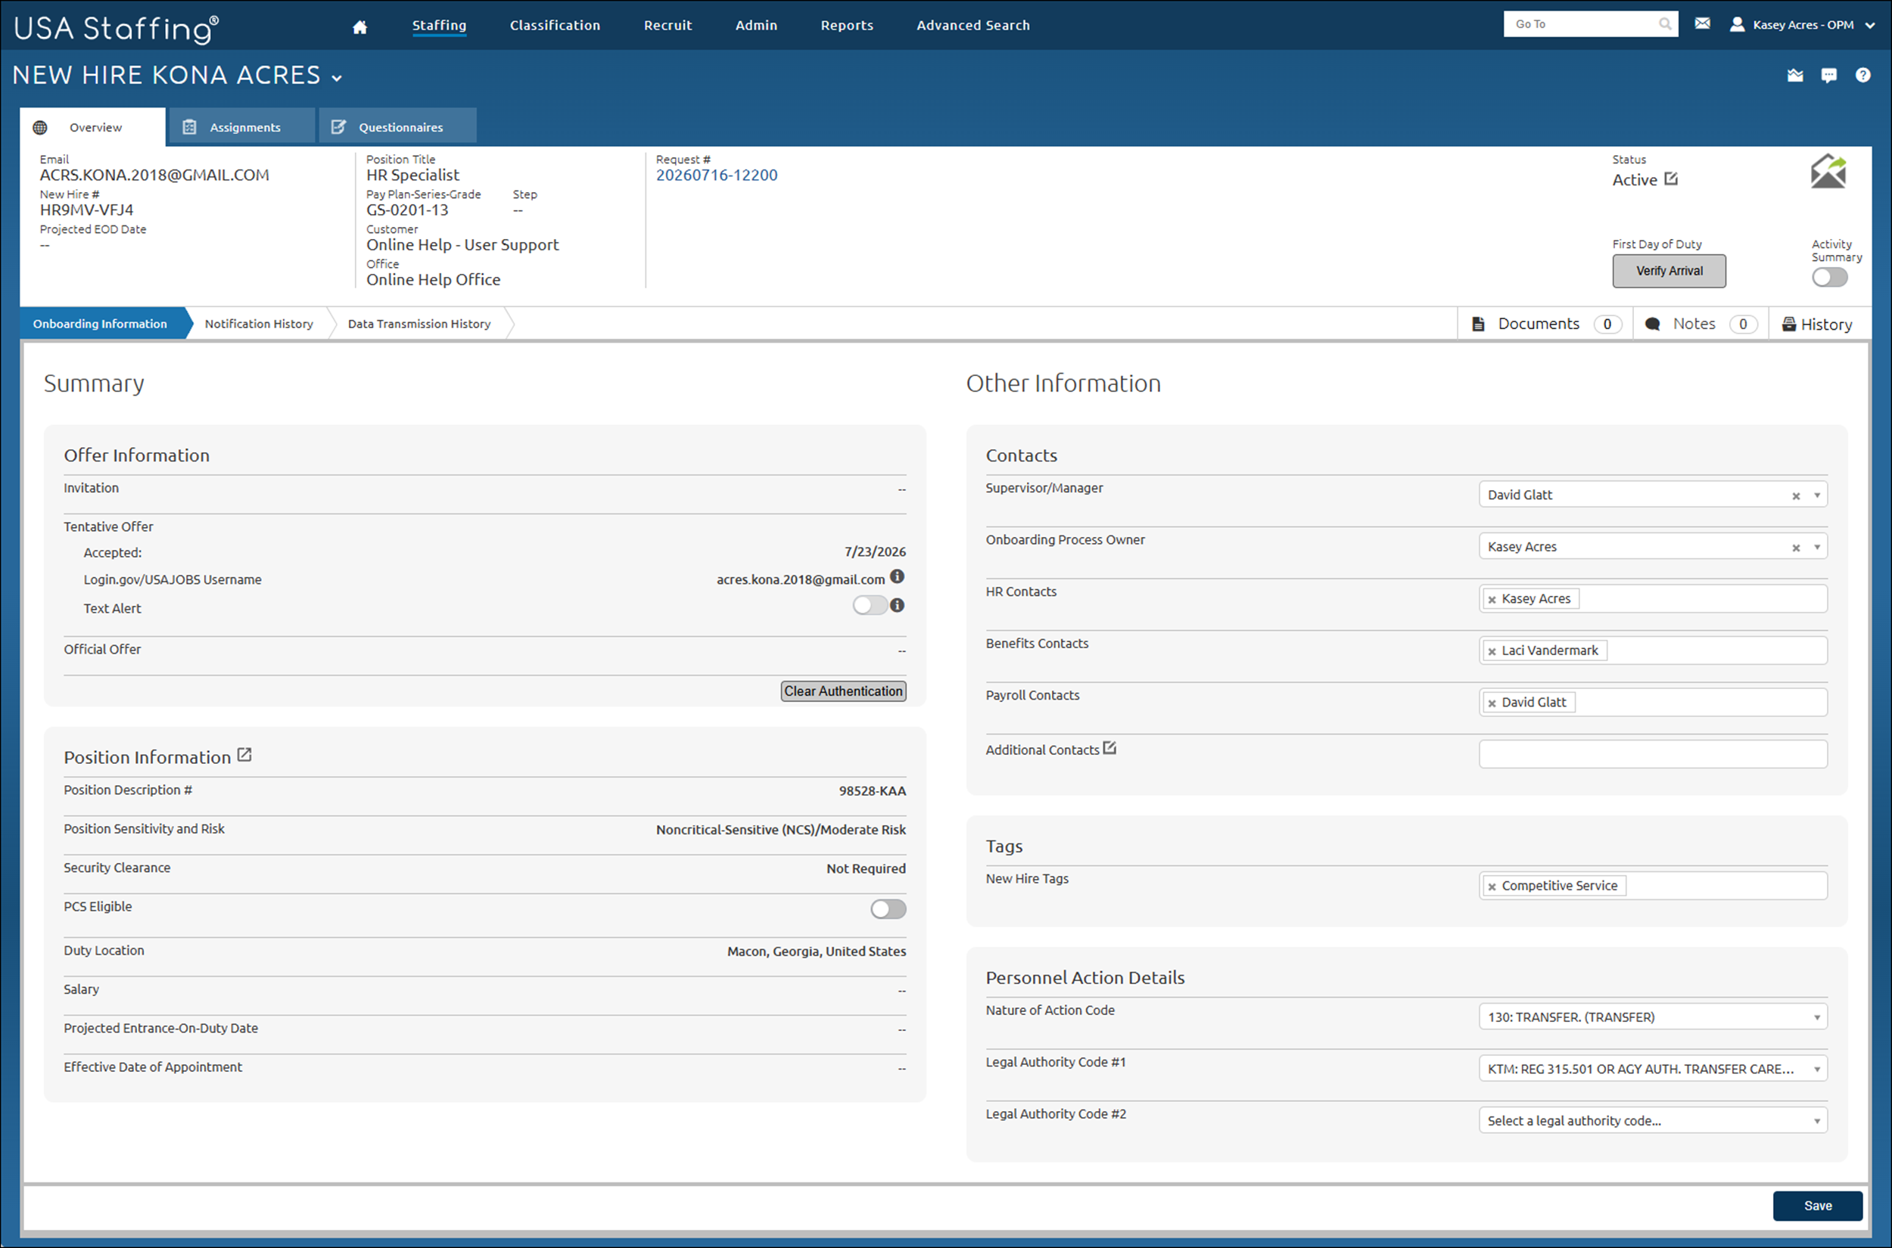Screen dimensions: 1892x1248
Task: Click the Verify Arrival button
Action: click(1669, 272)
